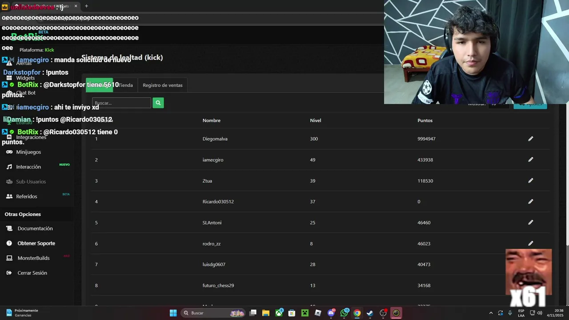The width and height of the screenshot is (569, 320).
Task: Click the Cerrar Sesión logout icon
Action: pyautogui.click(x=9, y=273)
